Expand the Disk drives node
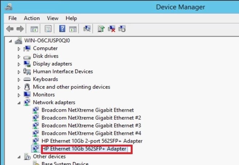 [x=19, y=57]
